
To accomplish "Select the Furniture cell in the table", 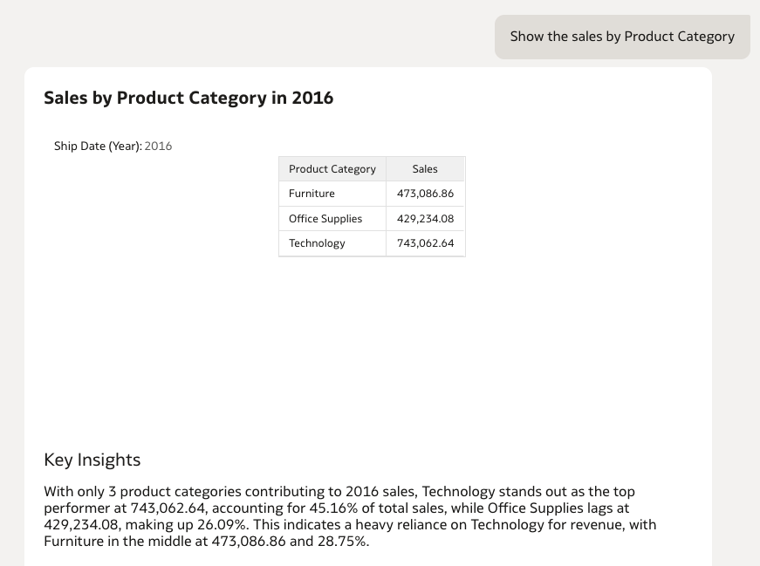I will click(x=312, y=194).
